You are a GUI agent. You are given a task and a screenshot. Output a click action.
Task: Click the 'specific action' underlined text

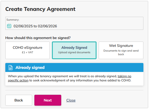coord(18,80)
